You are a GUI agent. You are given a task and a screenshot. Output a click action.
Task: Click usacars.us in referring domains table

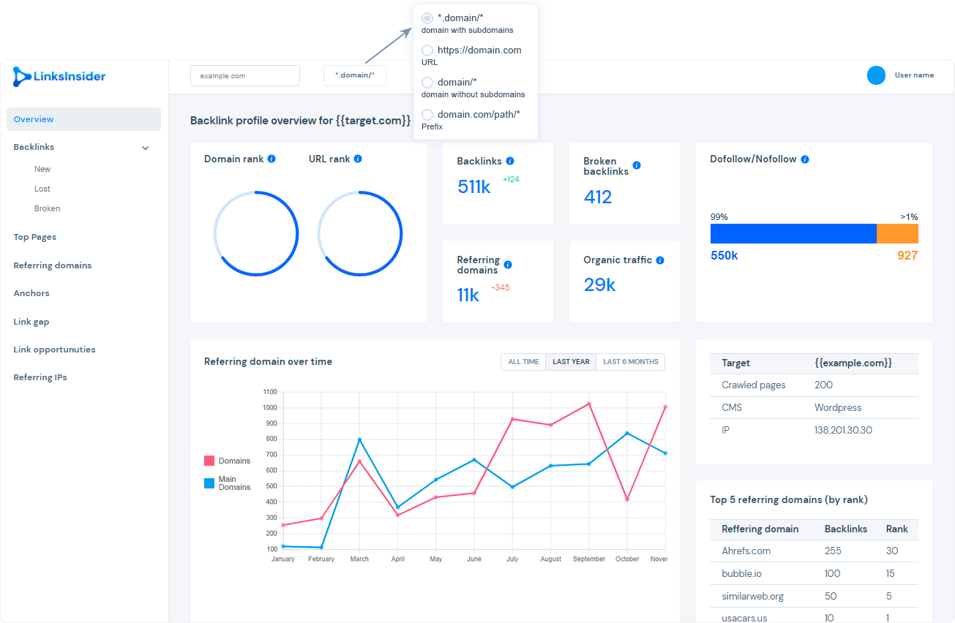point(744,618)
